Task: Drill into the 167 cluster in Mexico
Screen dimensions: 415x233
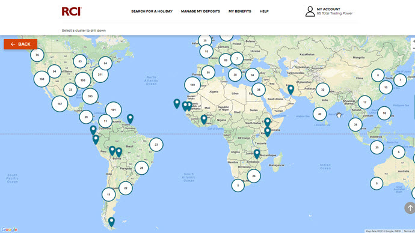Action: coord(60,104)
